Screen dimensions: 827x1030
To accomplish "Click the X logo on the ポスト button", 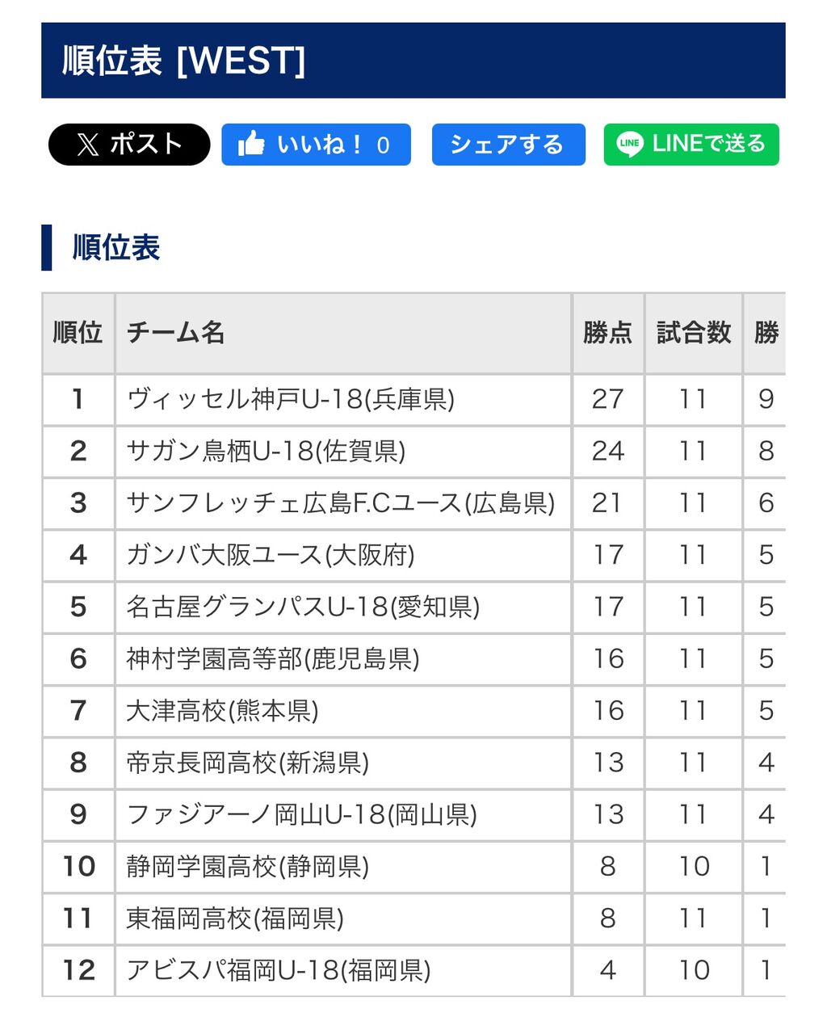I will 88,145.
